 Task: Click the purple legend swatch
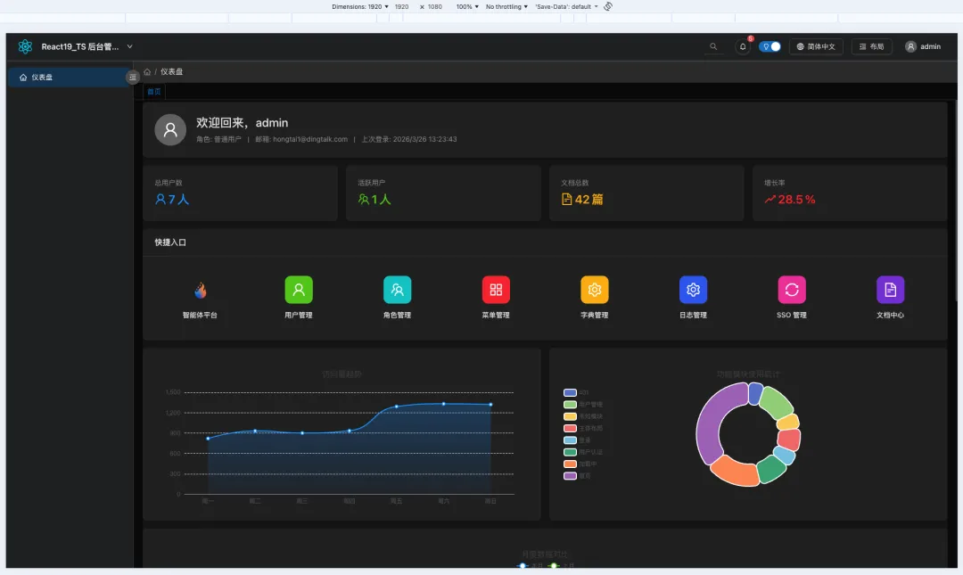point(570,475)
